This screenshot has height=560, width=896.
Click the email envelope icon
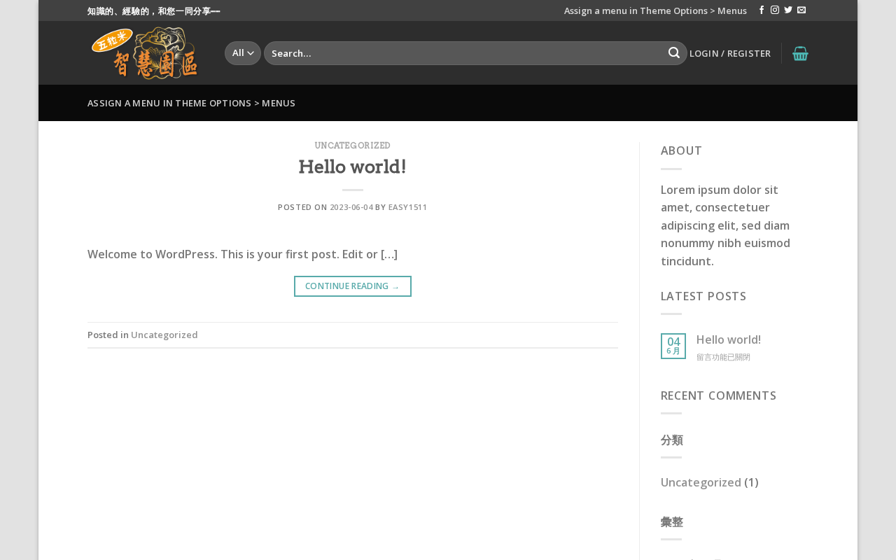point(801,10)
